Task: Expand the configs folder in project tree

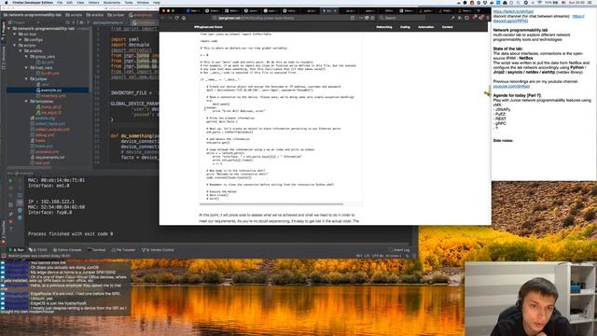Action: tap(21, 39)
